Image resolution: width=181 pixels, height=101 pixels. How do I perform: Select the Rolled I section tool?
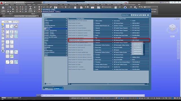30,9
